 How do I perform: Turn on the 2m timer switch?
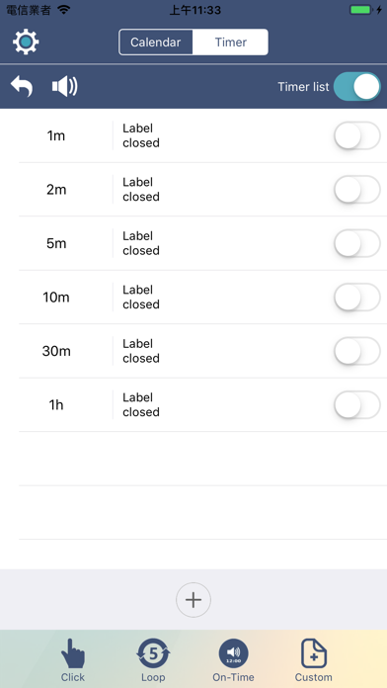[x=356, y=190]
